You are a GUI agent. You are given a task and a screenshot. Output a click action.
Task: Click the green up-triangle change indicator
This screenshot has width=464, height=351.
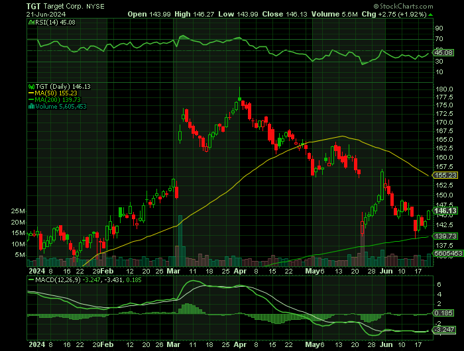pos(431,14)
